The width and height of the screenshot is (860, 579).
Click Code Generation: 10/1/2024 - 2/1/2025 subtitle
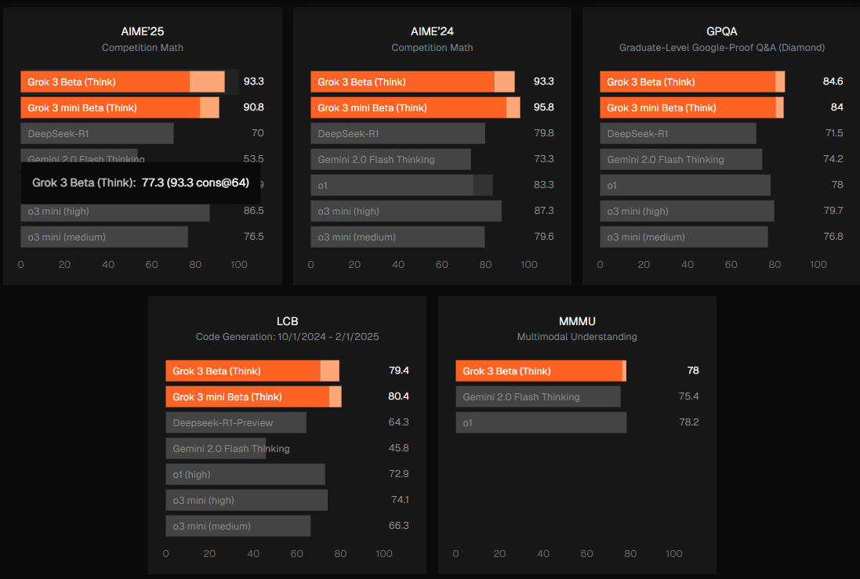(288, 337)
